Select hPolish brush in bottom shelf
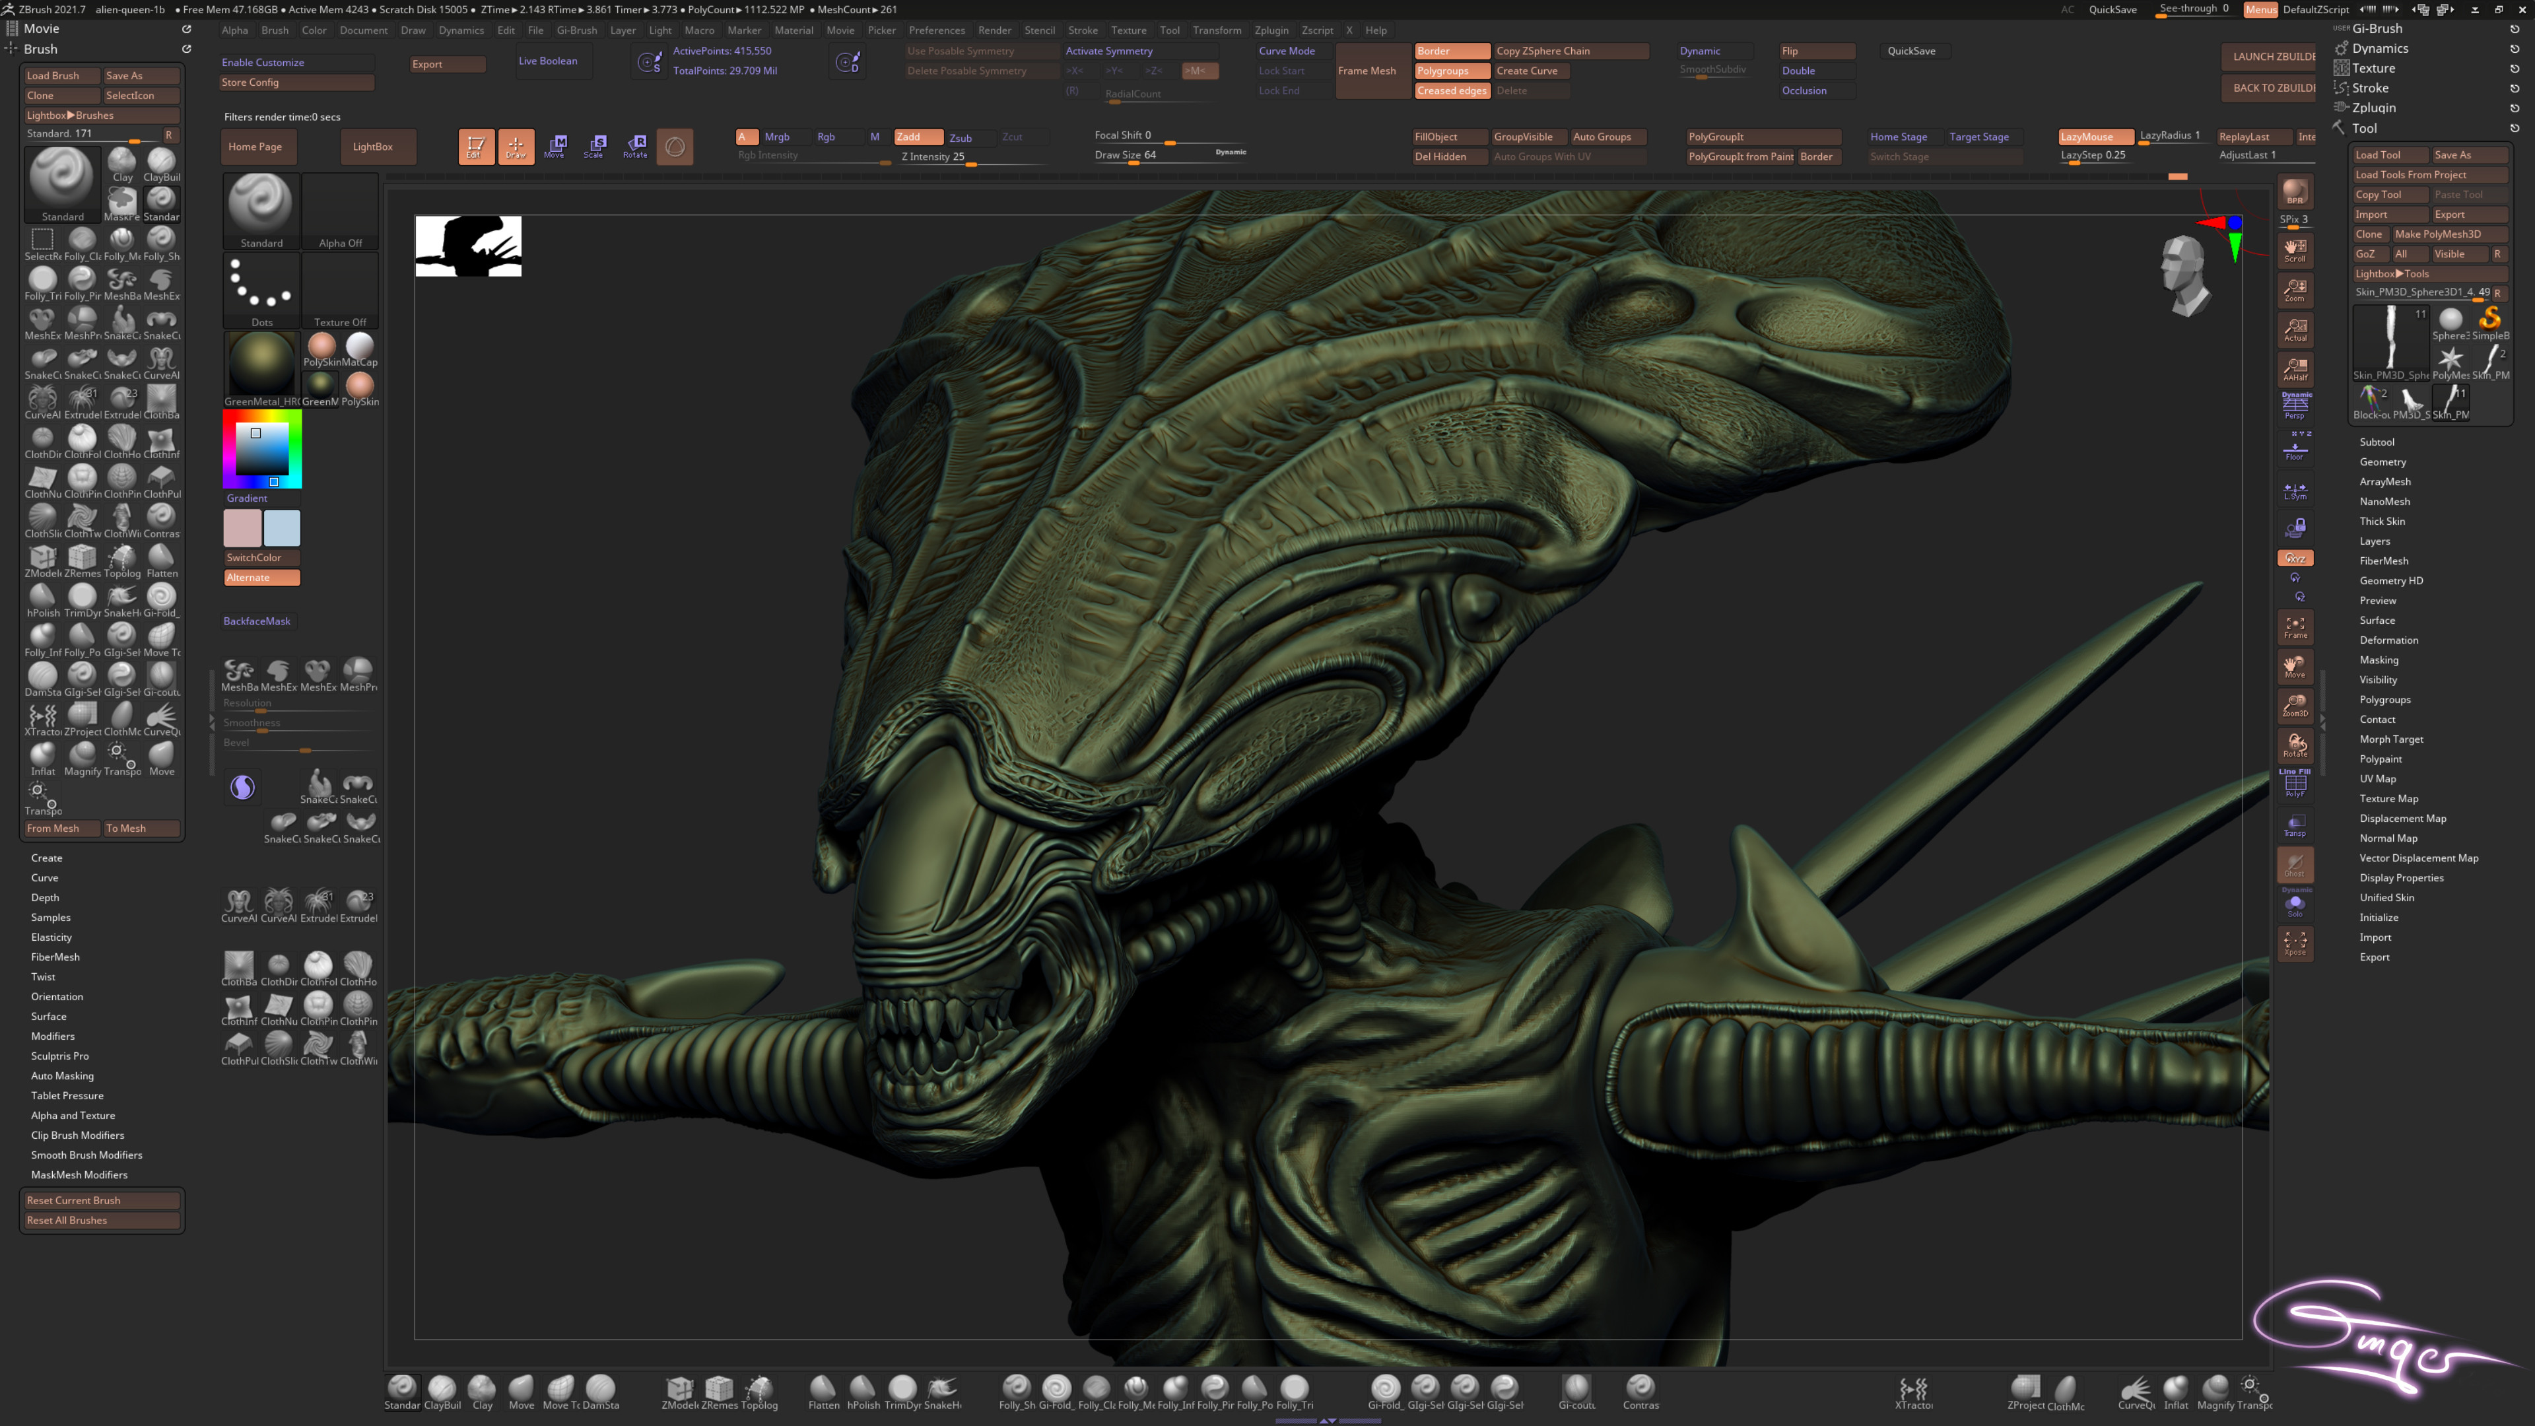Screen dimensions: 2535x1426 (x=863, y=1392)
